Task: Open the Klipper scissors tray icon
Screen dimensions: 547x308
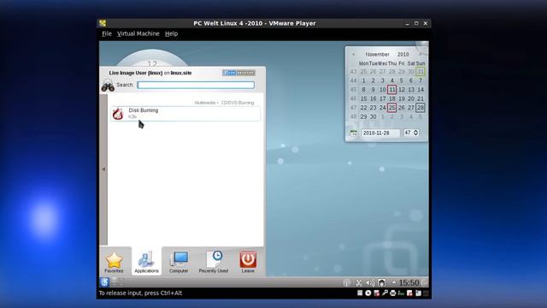Action: pyautogui.click(x=359, y=283)
